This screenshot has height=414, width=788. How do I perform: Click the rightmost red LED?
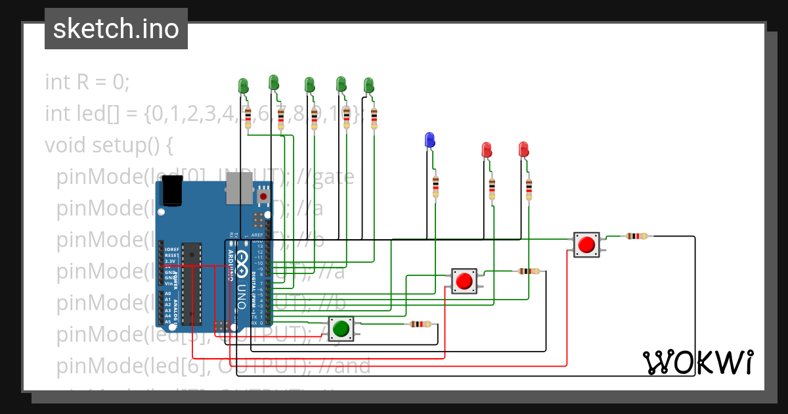(x=523, y=150)
